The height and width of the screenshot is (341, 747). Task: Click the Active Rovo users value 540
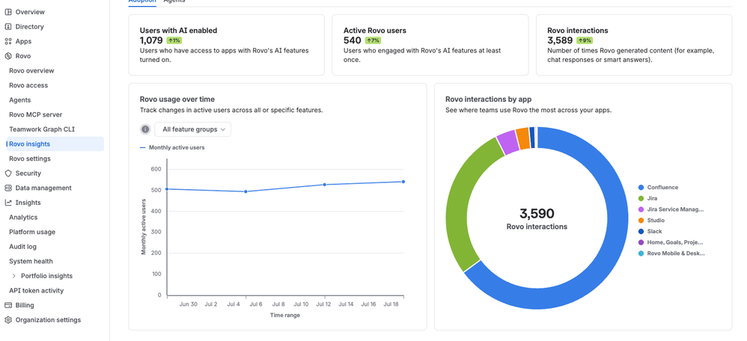point(352,40)
